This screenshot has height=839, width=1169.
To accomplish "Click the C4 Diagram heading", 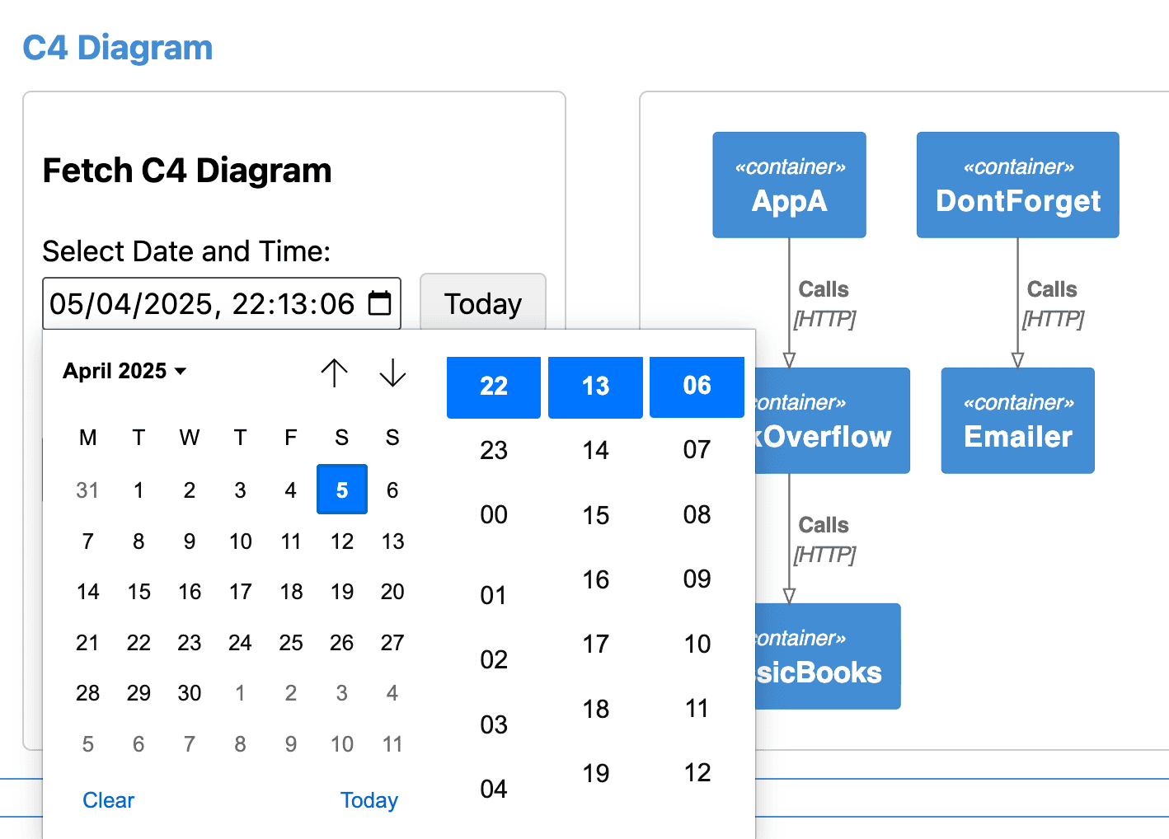I will tap(117, 48).
